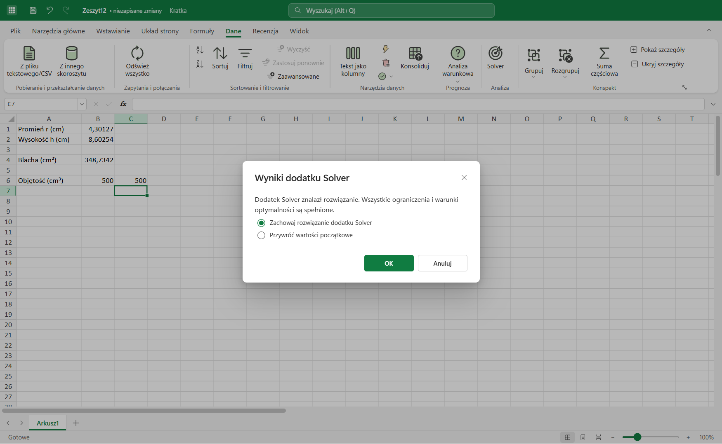Open the Plik menu tab
This screenshot has height=444, width=722.
click(15, 31)
